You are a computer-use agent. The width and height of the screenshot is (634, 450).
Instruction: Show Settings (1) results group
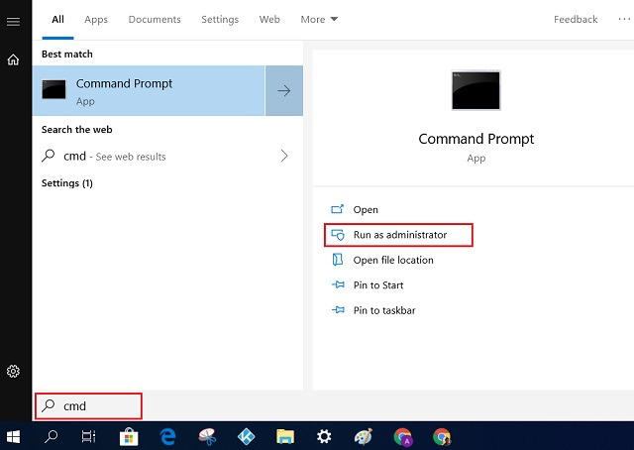pyautogui.click(x=67, y=183)
